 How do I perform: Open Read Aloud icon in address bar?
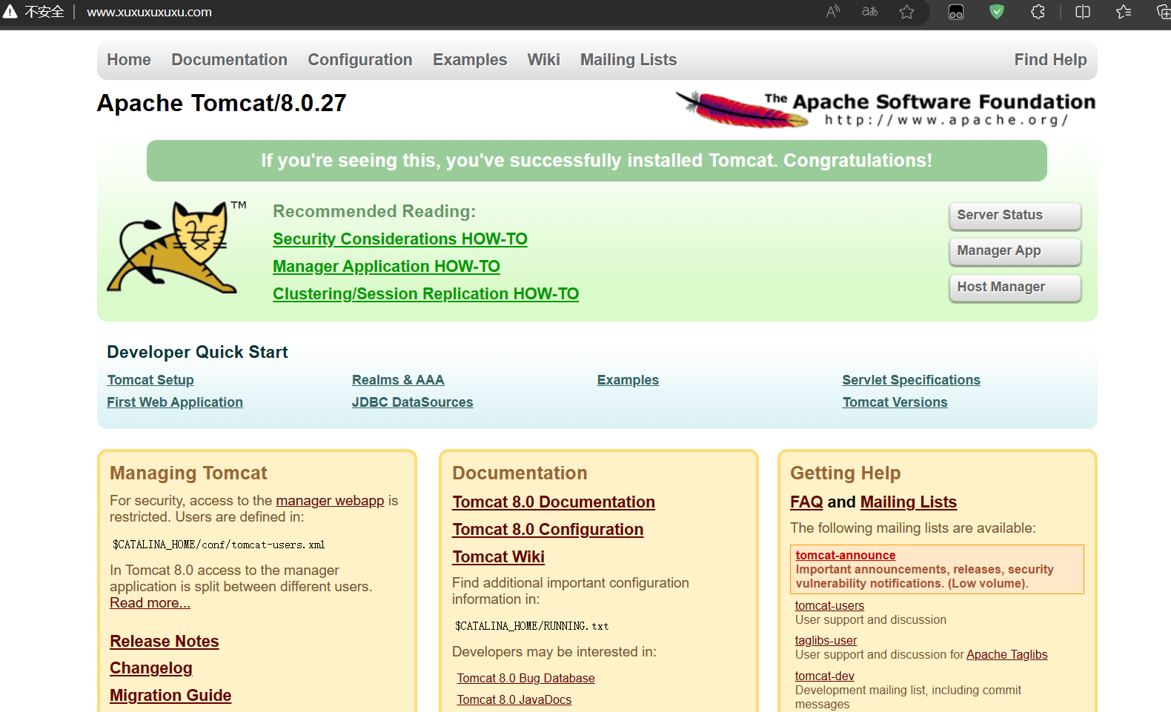tap(833, 12)
